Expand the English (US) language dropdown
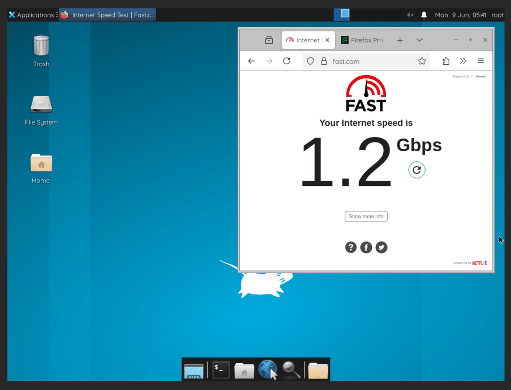 coord(462,76)
